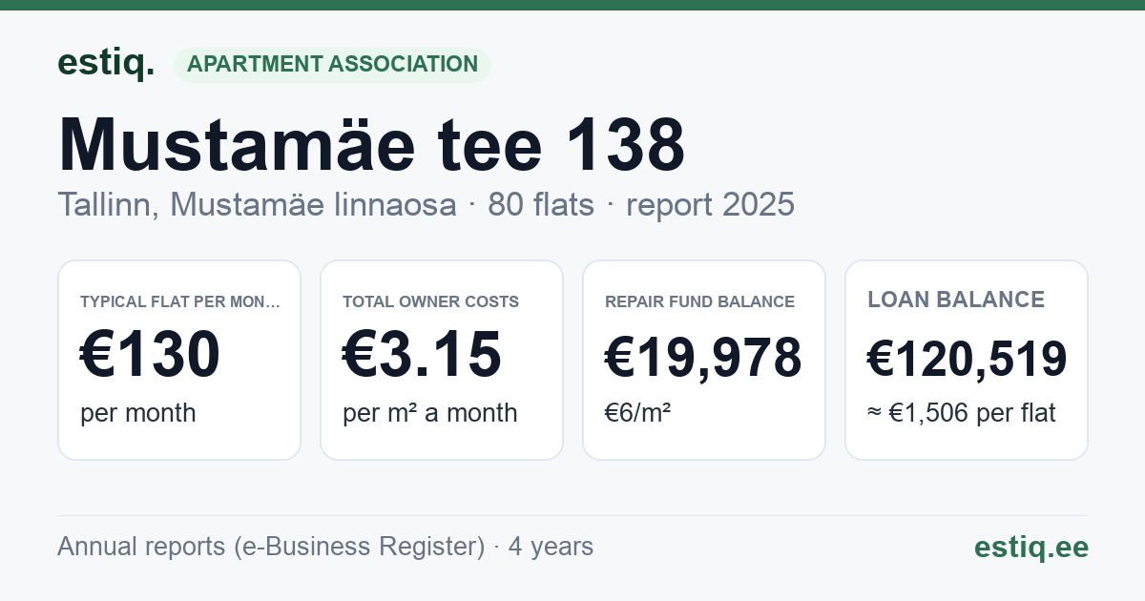Click '≈ €1,506 per flat' text
This screenshot has height=601, width=1145.
[x=962, y=413]
